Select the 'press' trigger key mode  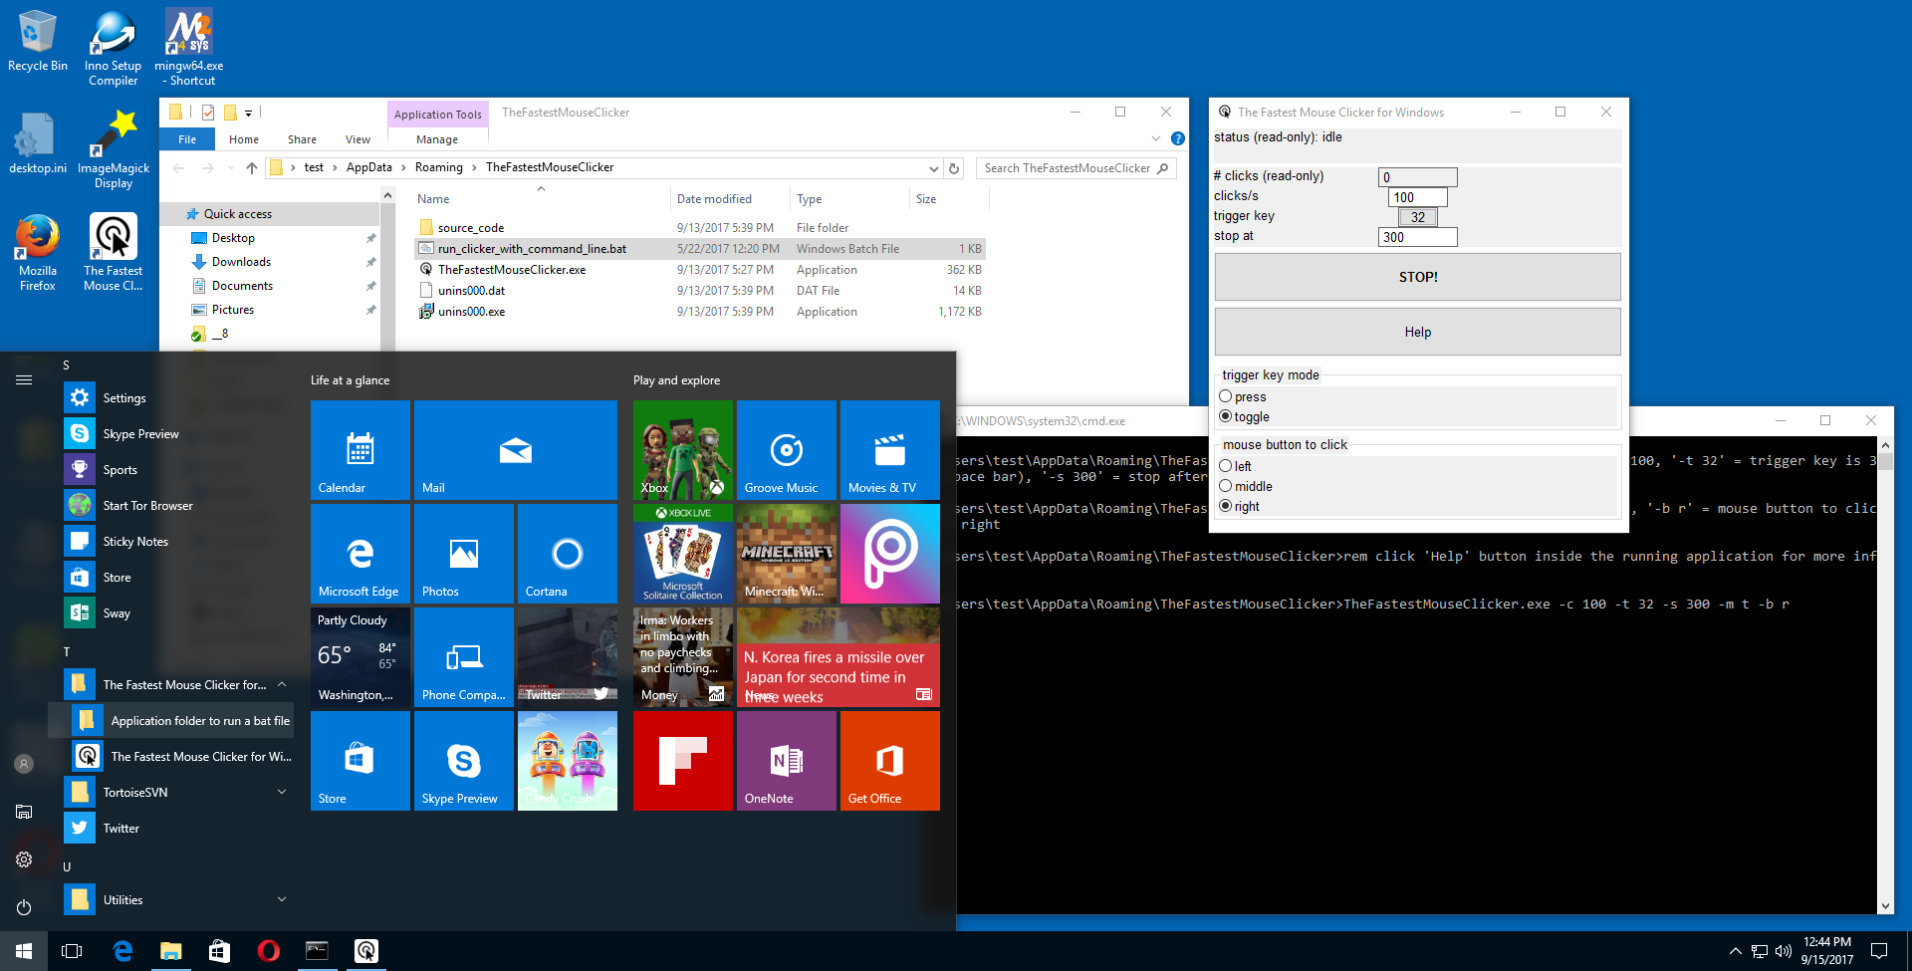tap(1226, 396)
